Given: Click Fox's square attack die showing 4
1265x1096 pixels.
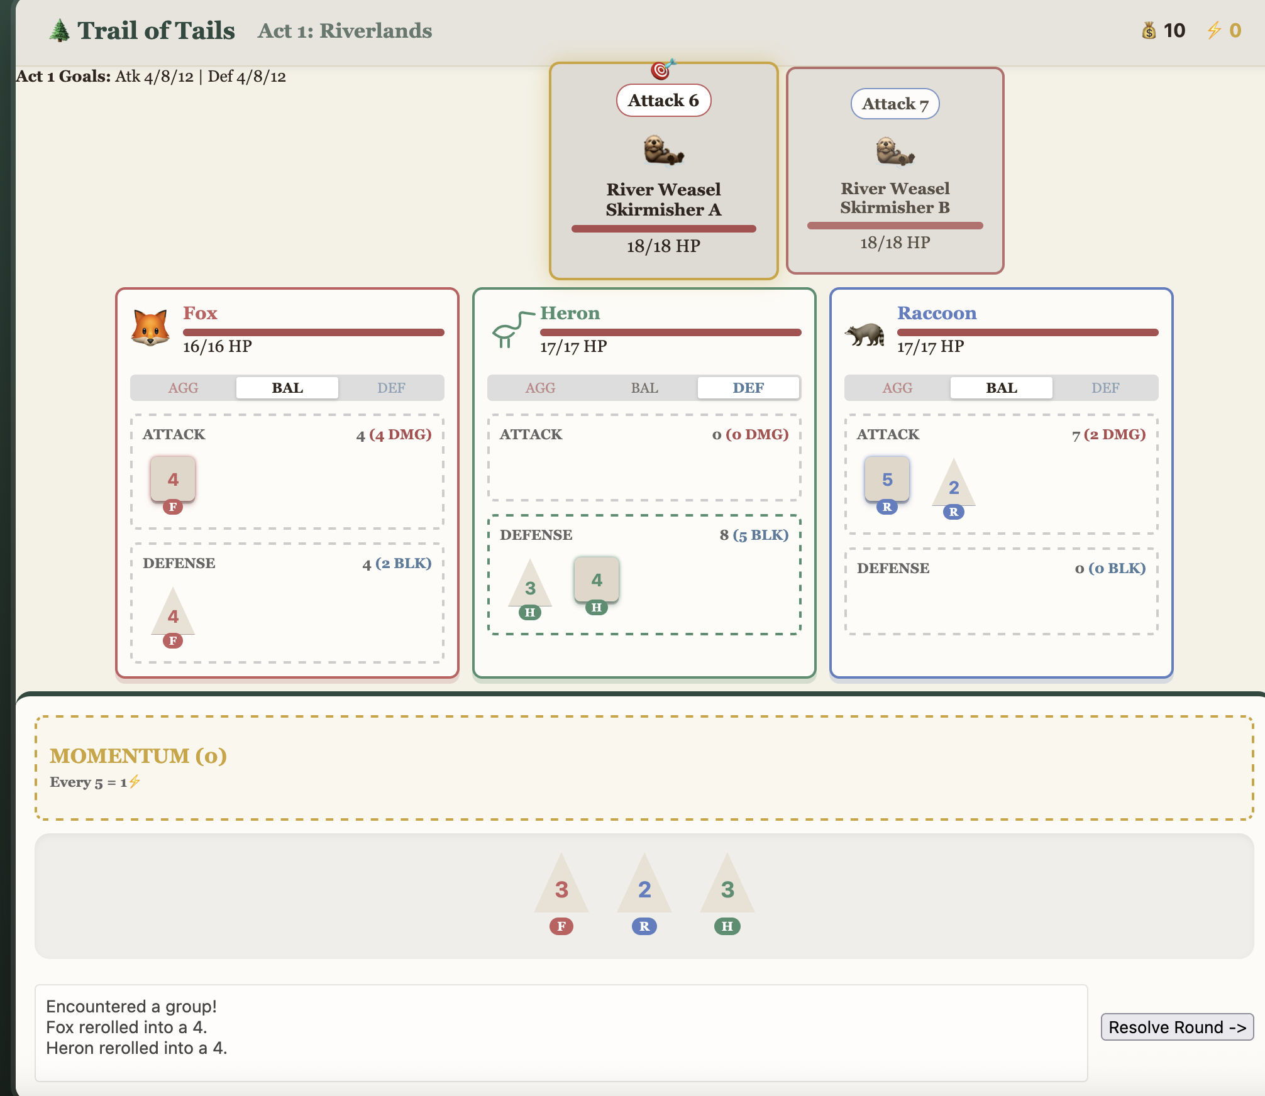Looking at the screenshot, I should pos(173,479).
